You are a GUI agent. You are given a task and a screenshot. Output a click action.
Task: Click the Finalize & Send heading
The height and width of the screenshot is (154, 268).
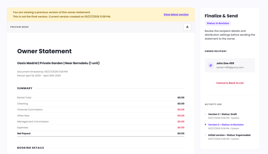point(221,16)
